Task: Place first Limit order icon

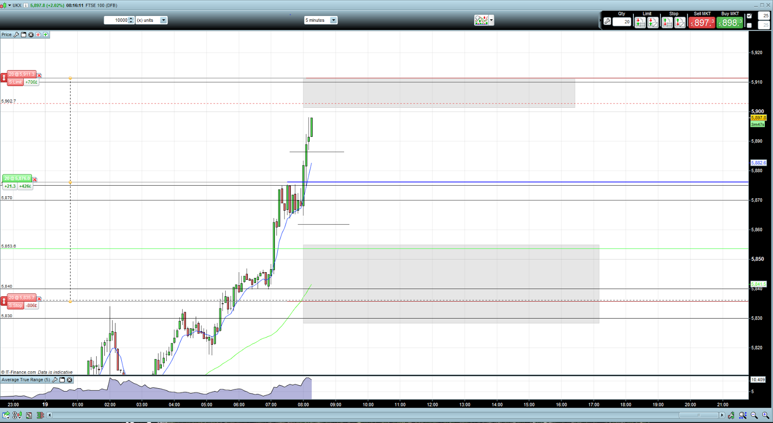Action: (640, 22)
